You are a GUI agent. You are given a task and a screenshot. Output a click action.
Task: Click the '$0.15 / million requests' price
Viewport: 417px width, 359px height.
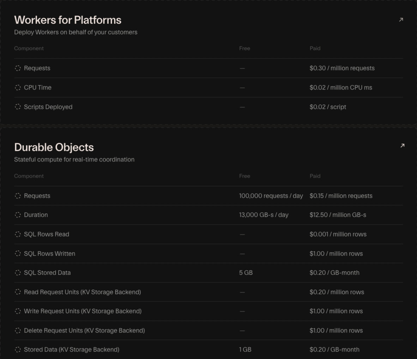point(341,196)
